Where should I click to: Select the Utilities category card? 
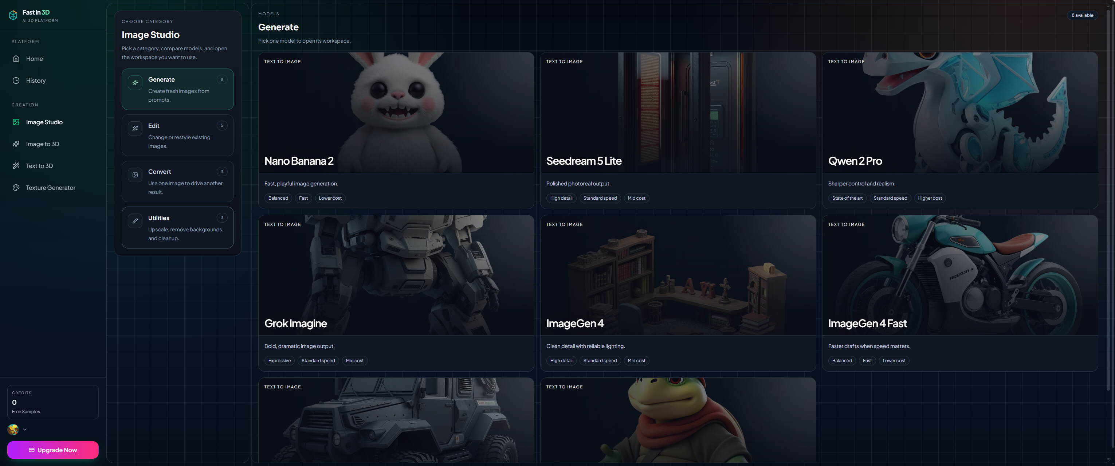click(177, 228)
